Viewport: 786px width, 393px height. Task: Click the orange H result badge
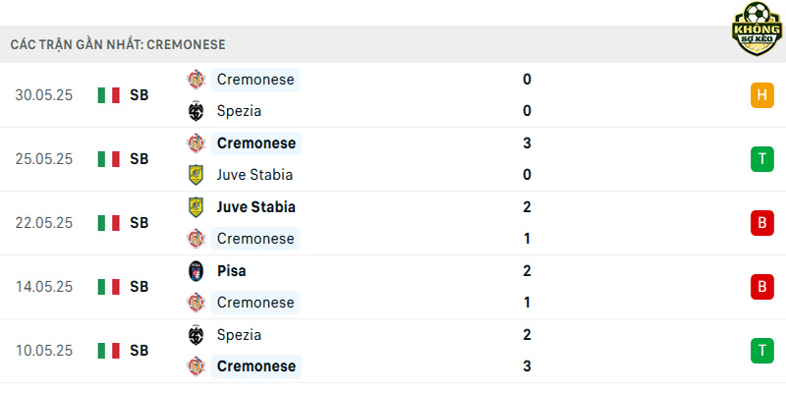coord(762,95)
